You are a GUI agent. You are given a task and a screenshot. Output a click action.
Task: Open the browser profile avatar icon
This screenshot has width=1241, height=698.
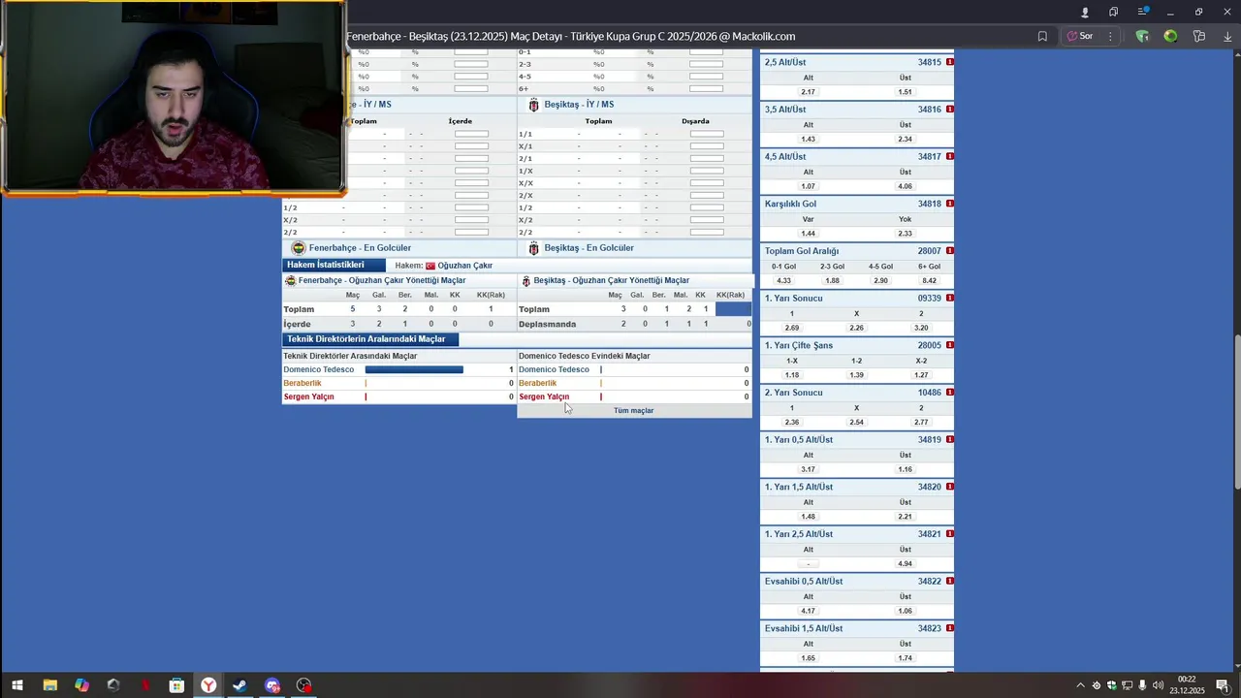1085,12
